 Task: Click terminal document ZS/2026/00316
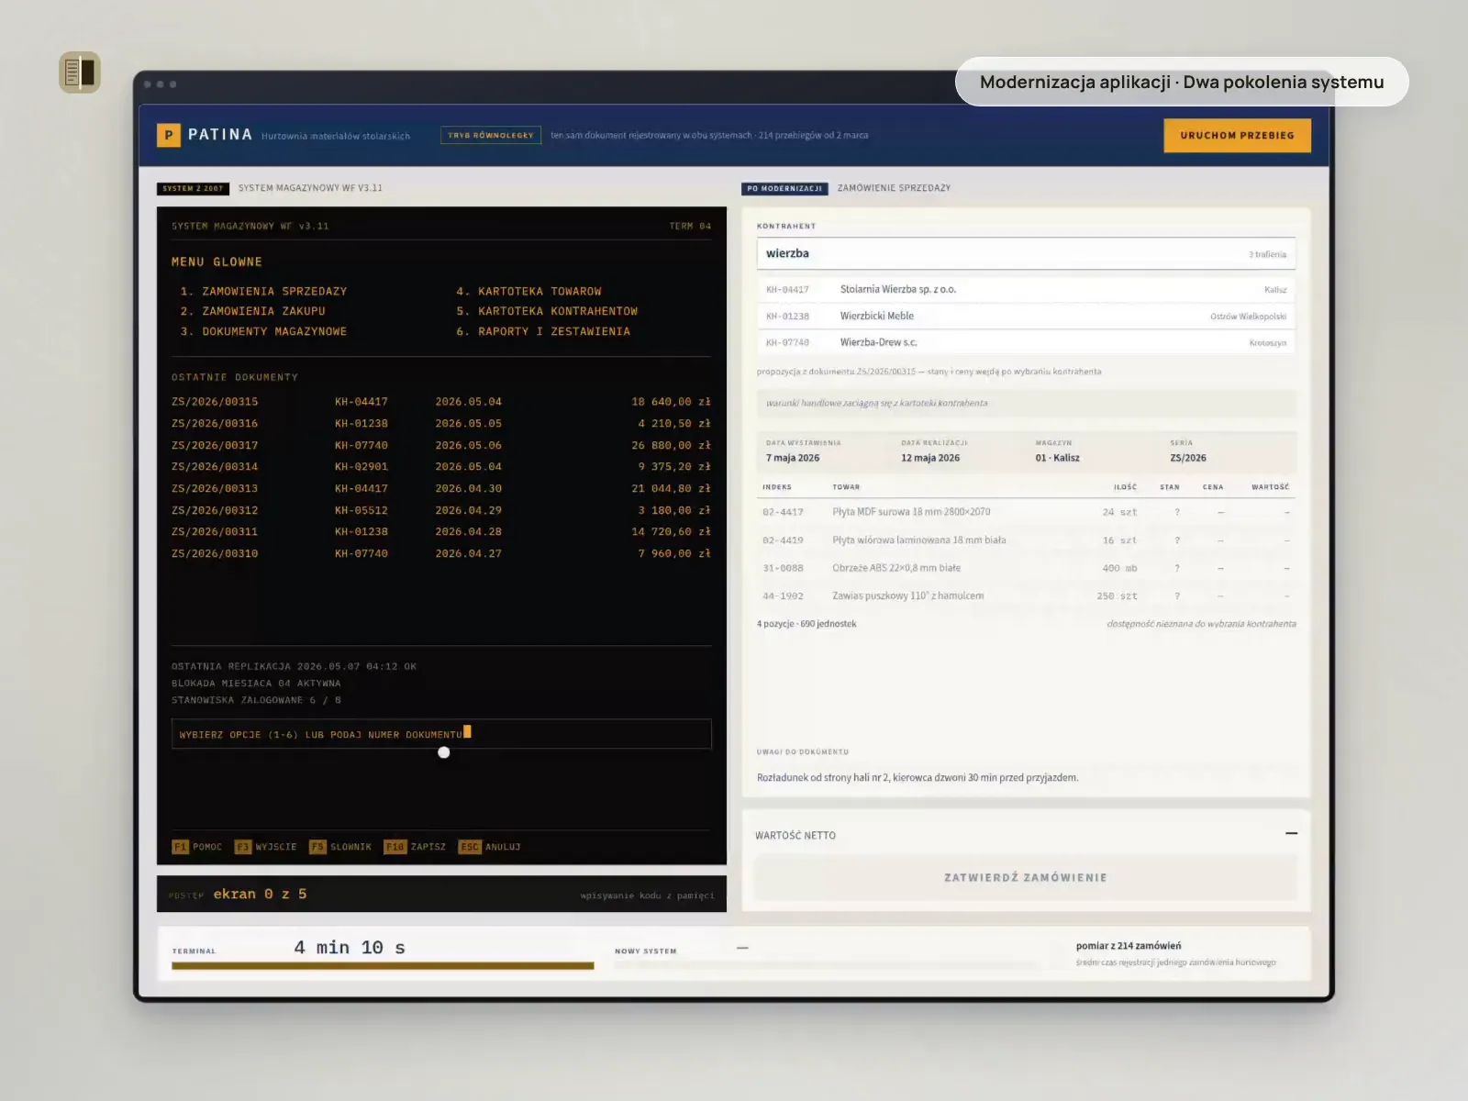click(441, 424)
